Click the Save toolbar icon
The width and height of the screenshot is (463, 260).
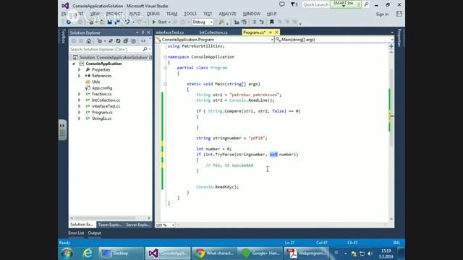coord(109,22)
